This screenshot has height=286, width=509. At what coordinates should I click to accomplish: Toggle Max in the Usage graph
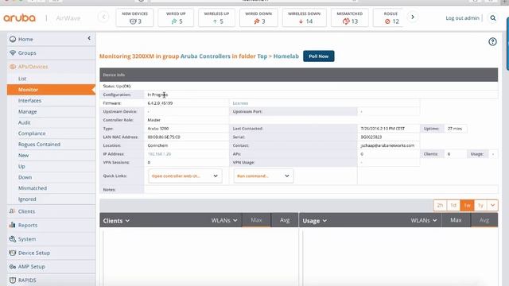pyautogui.click(x=456, y=220)
